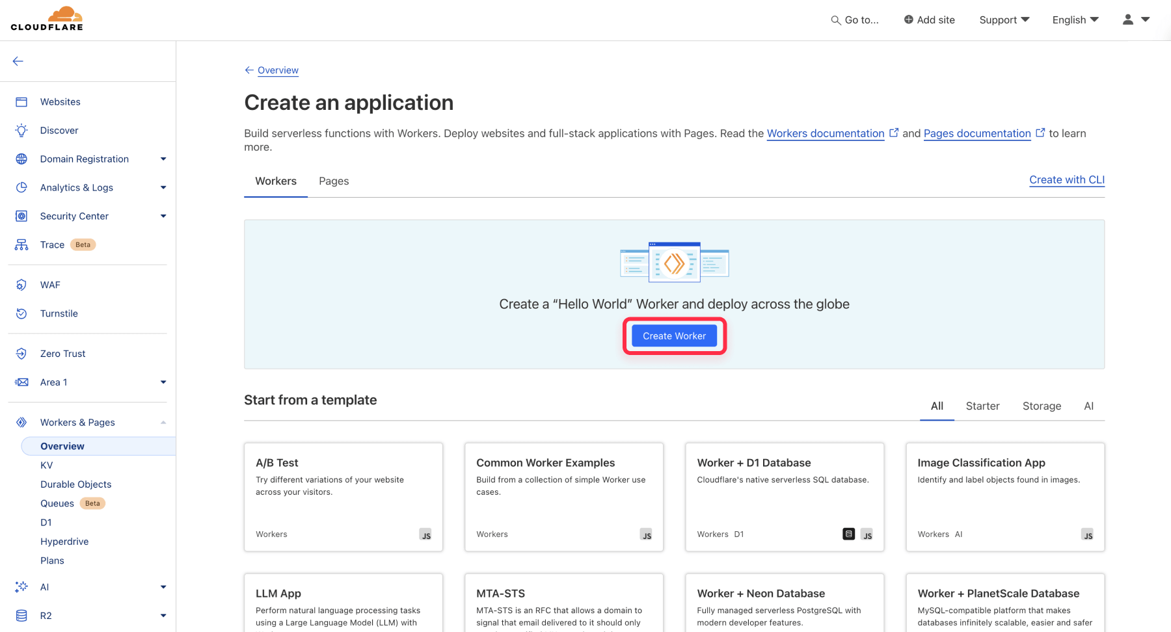Switch to the Pages tab
The height and width of the screenshot is (632, 1171).
coord(334,181)
